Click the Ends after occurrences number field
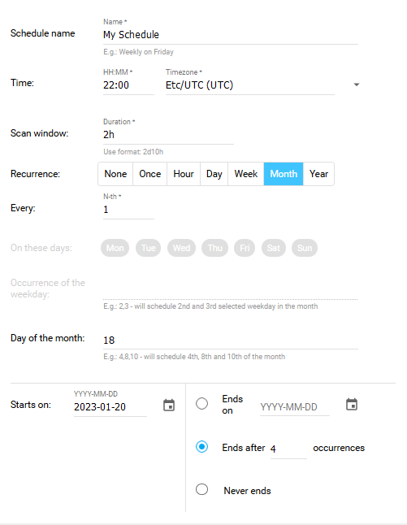This screenshot has width=407, height=525. pyautogui.click(x=288, y=449)
